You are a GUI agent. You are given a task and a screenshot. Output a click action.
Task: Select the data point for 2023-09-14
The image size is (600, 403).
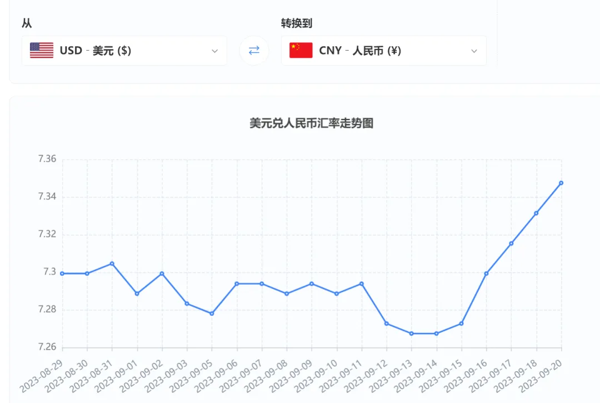(436, 334)
